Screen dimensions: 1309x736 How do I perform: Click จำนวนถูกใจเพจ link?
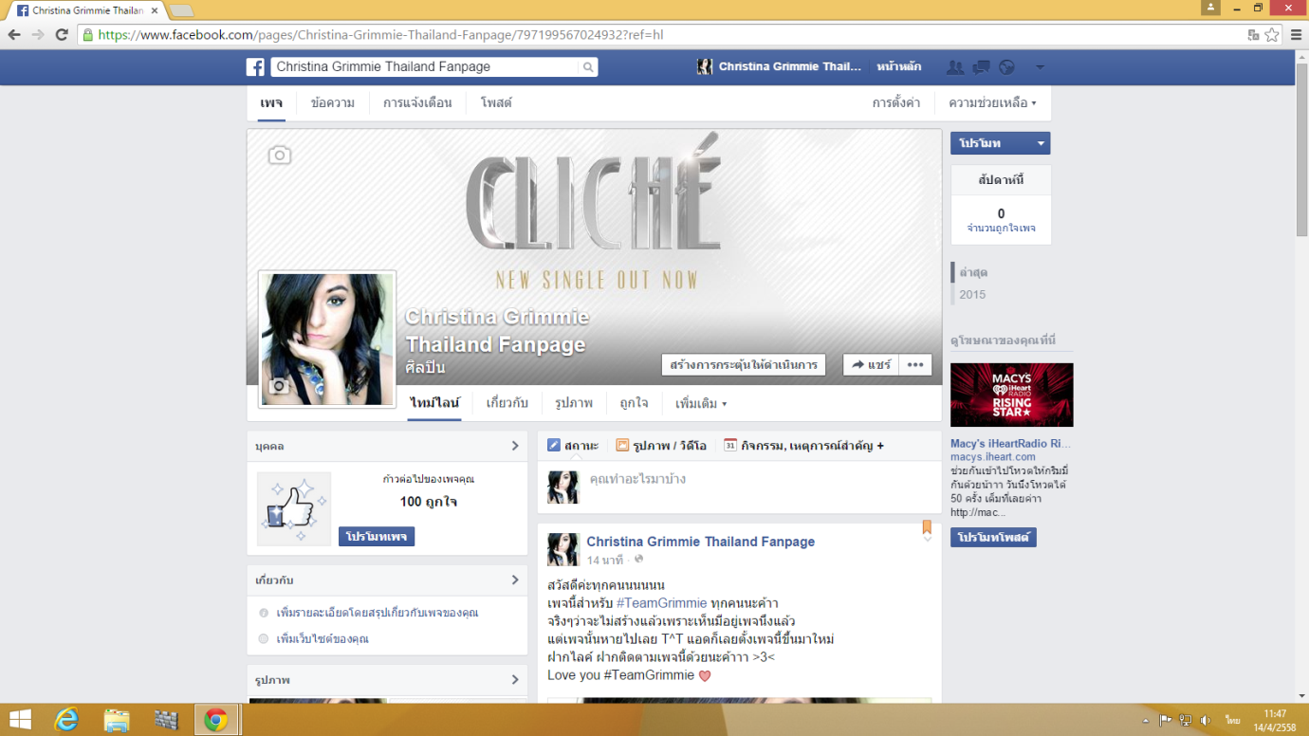pyautogui.click(x=1001, y=229)
